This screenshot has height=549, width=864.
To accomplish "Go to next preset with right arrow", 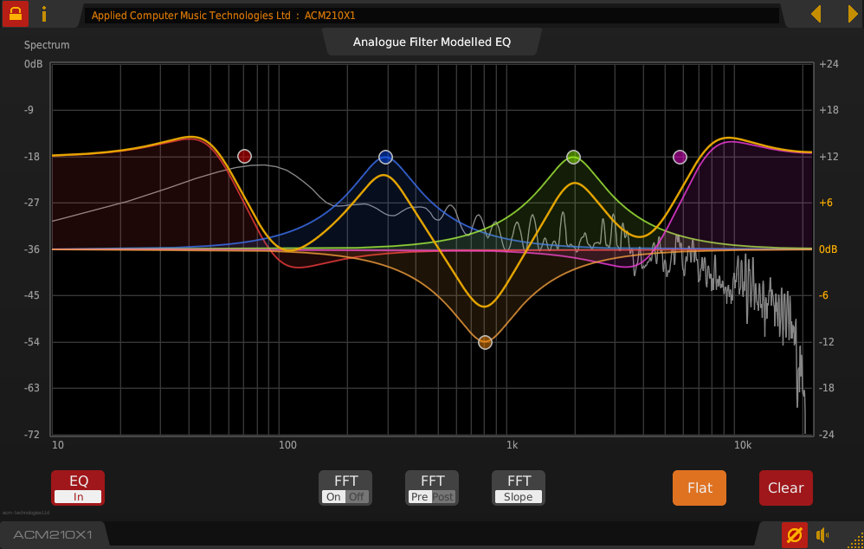I will point(852,14).
